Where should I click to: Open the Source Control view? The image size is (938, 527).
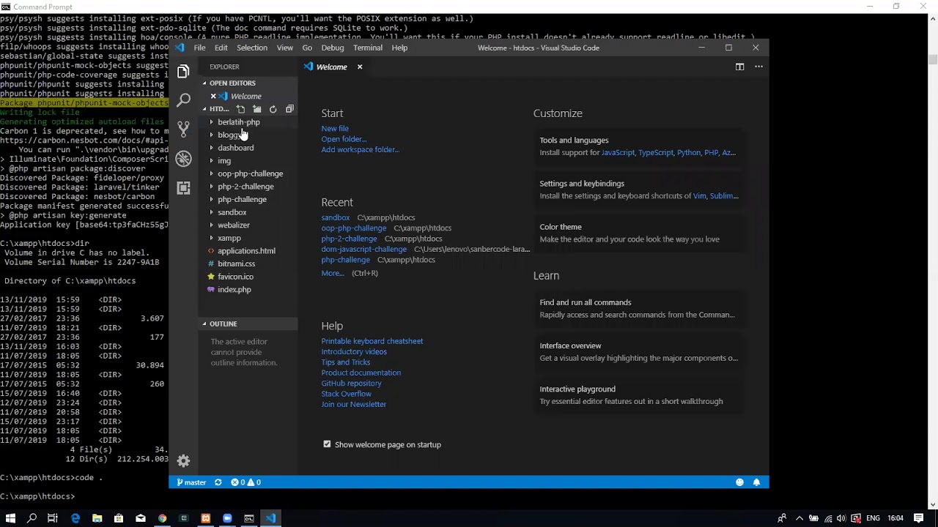(x=183, y=129)
